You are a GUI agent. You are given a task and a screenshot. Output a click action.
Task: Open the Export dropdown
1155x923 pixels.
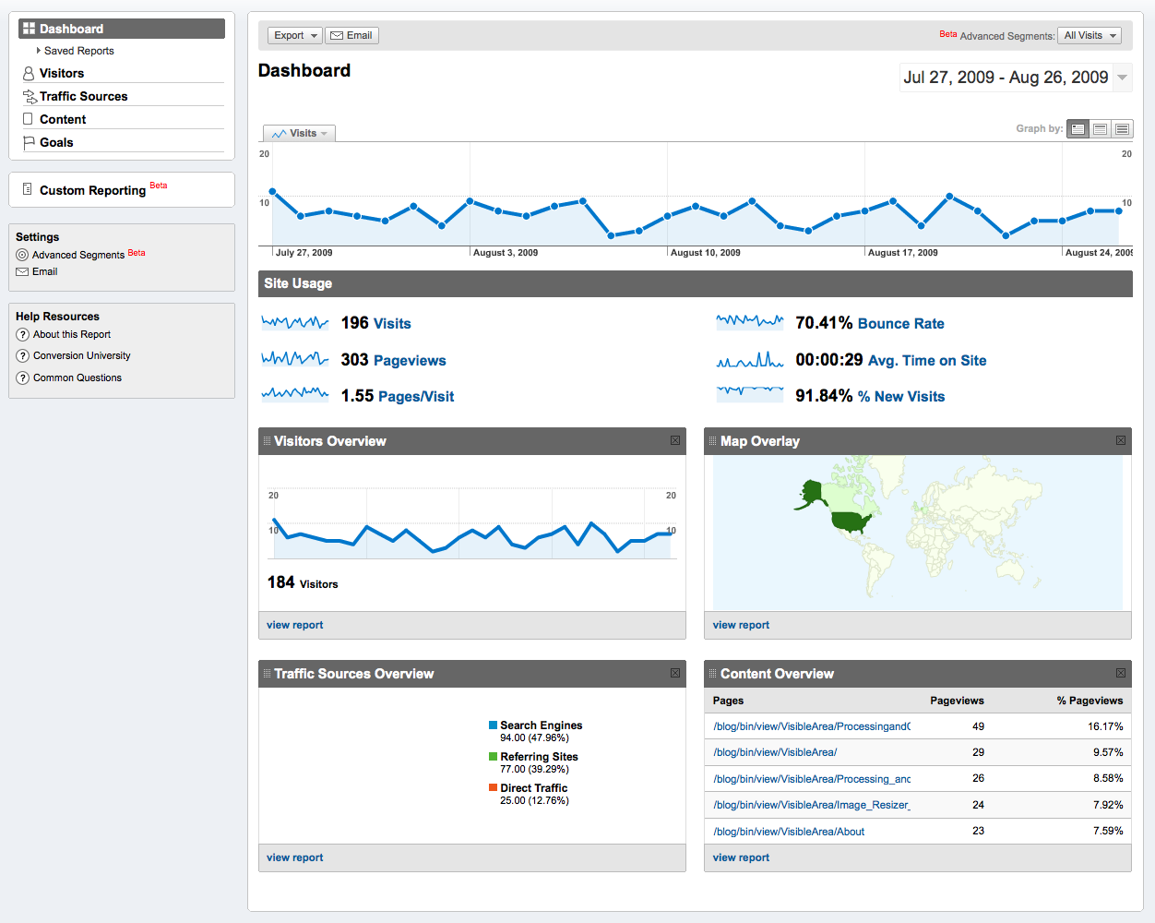click(x=295, y=36)
